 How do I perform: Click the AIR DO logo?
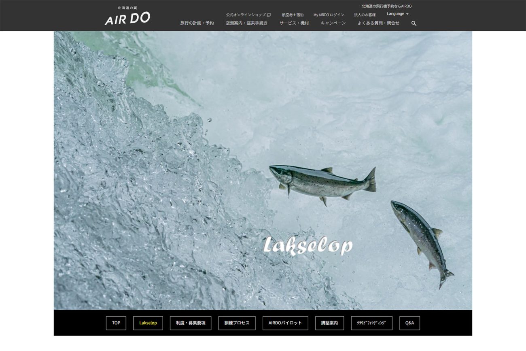pyautogui.click(x=127, y=15)
